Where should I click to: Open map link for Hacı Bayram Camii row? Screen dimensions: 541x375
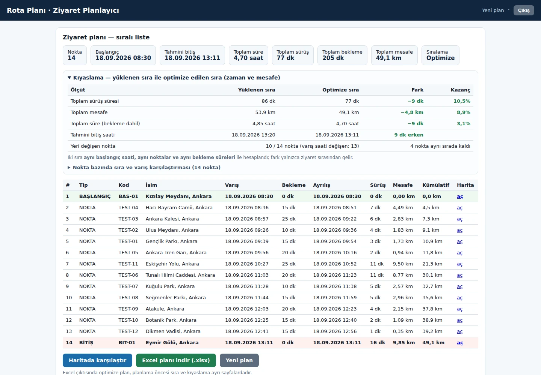click(460, 208)
